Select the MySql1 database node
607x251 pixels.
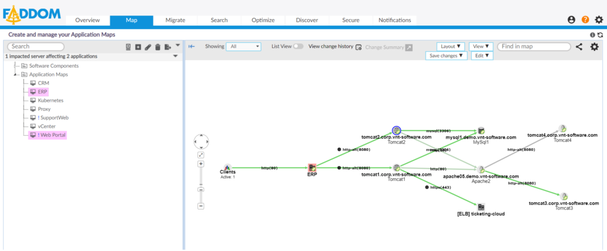pos(481,131)
